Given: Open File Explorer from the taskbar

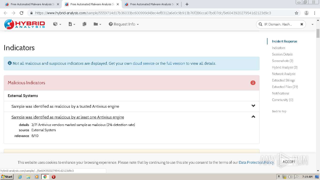Looking at the screenshot, I should tap(28, 177).
